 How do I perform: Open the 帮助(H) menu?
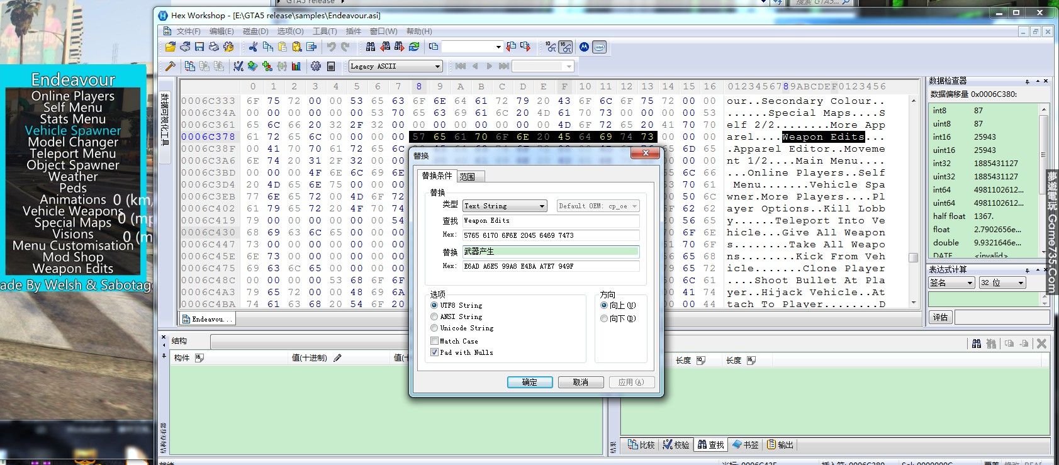click(x=419, y=31)
